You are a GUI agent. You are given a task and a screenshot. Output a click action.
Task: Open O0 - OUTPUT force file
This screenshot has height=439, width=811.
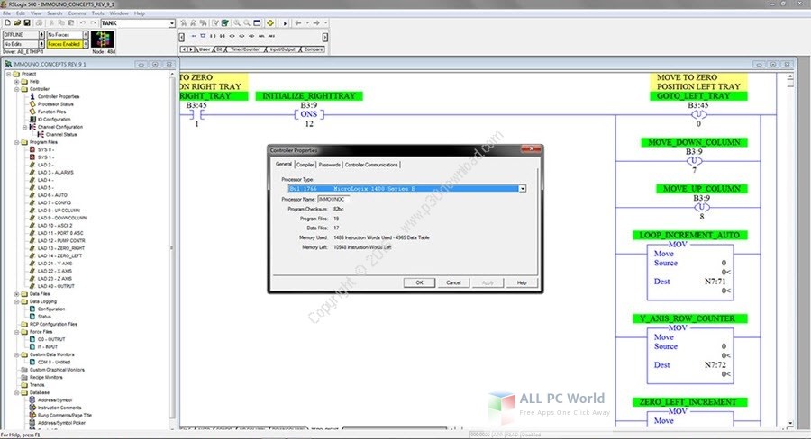(x=51, y=339)
